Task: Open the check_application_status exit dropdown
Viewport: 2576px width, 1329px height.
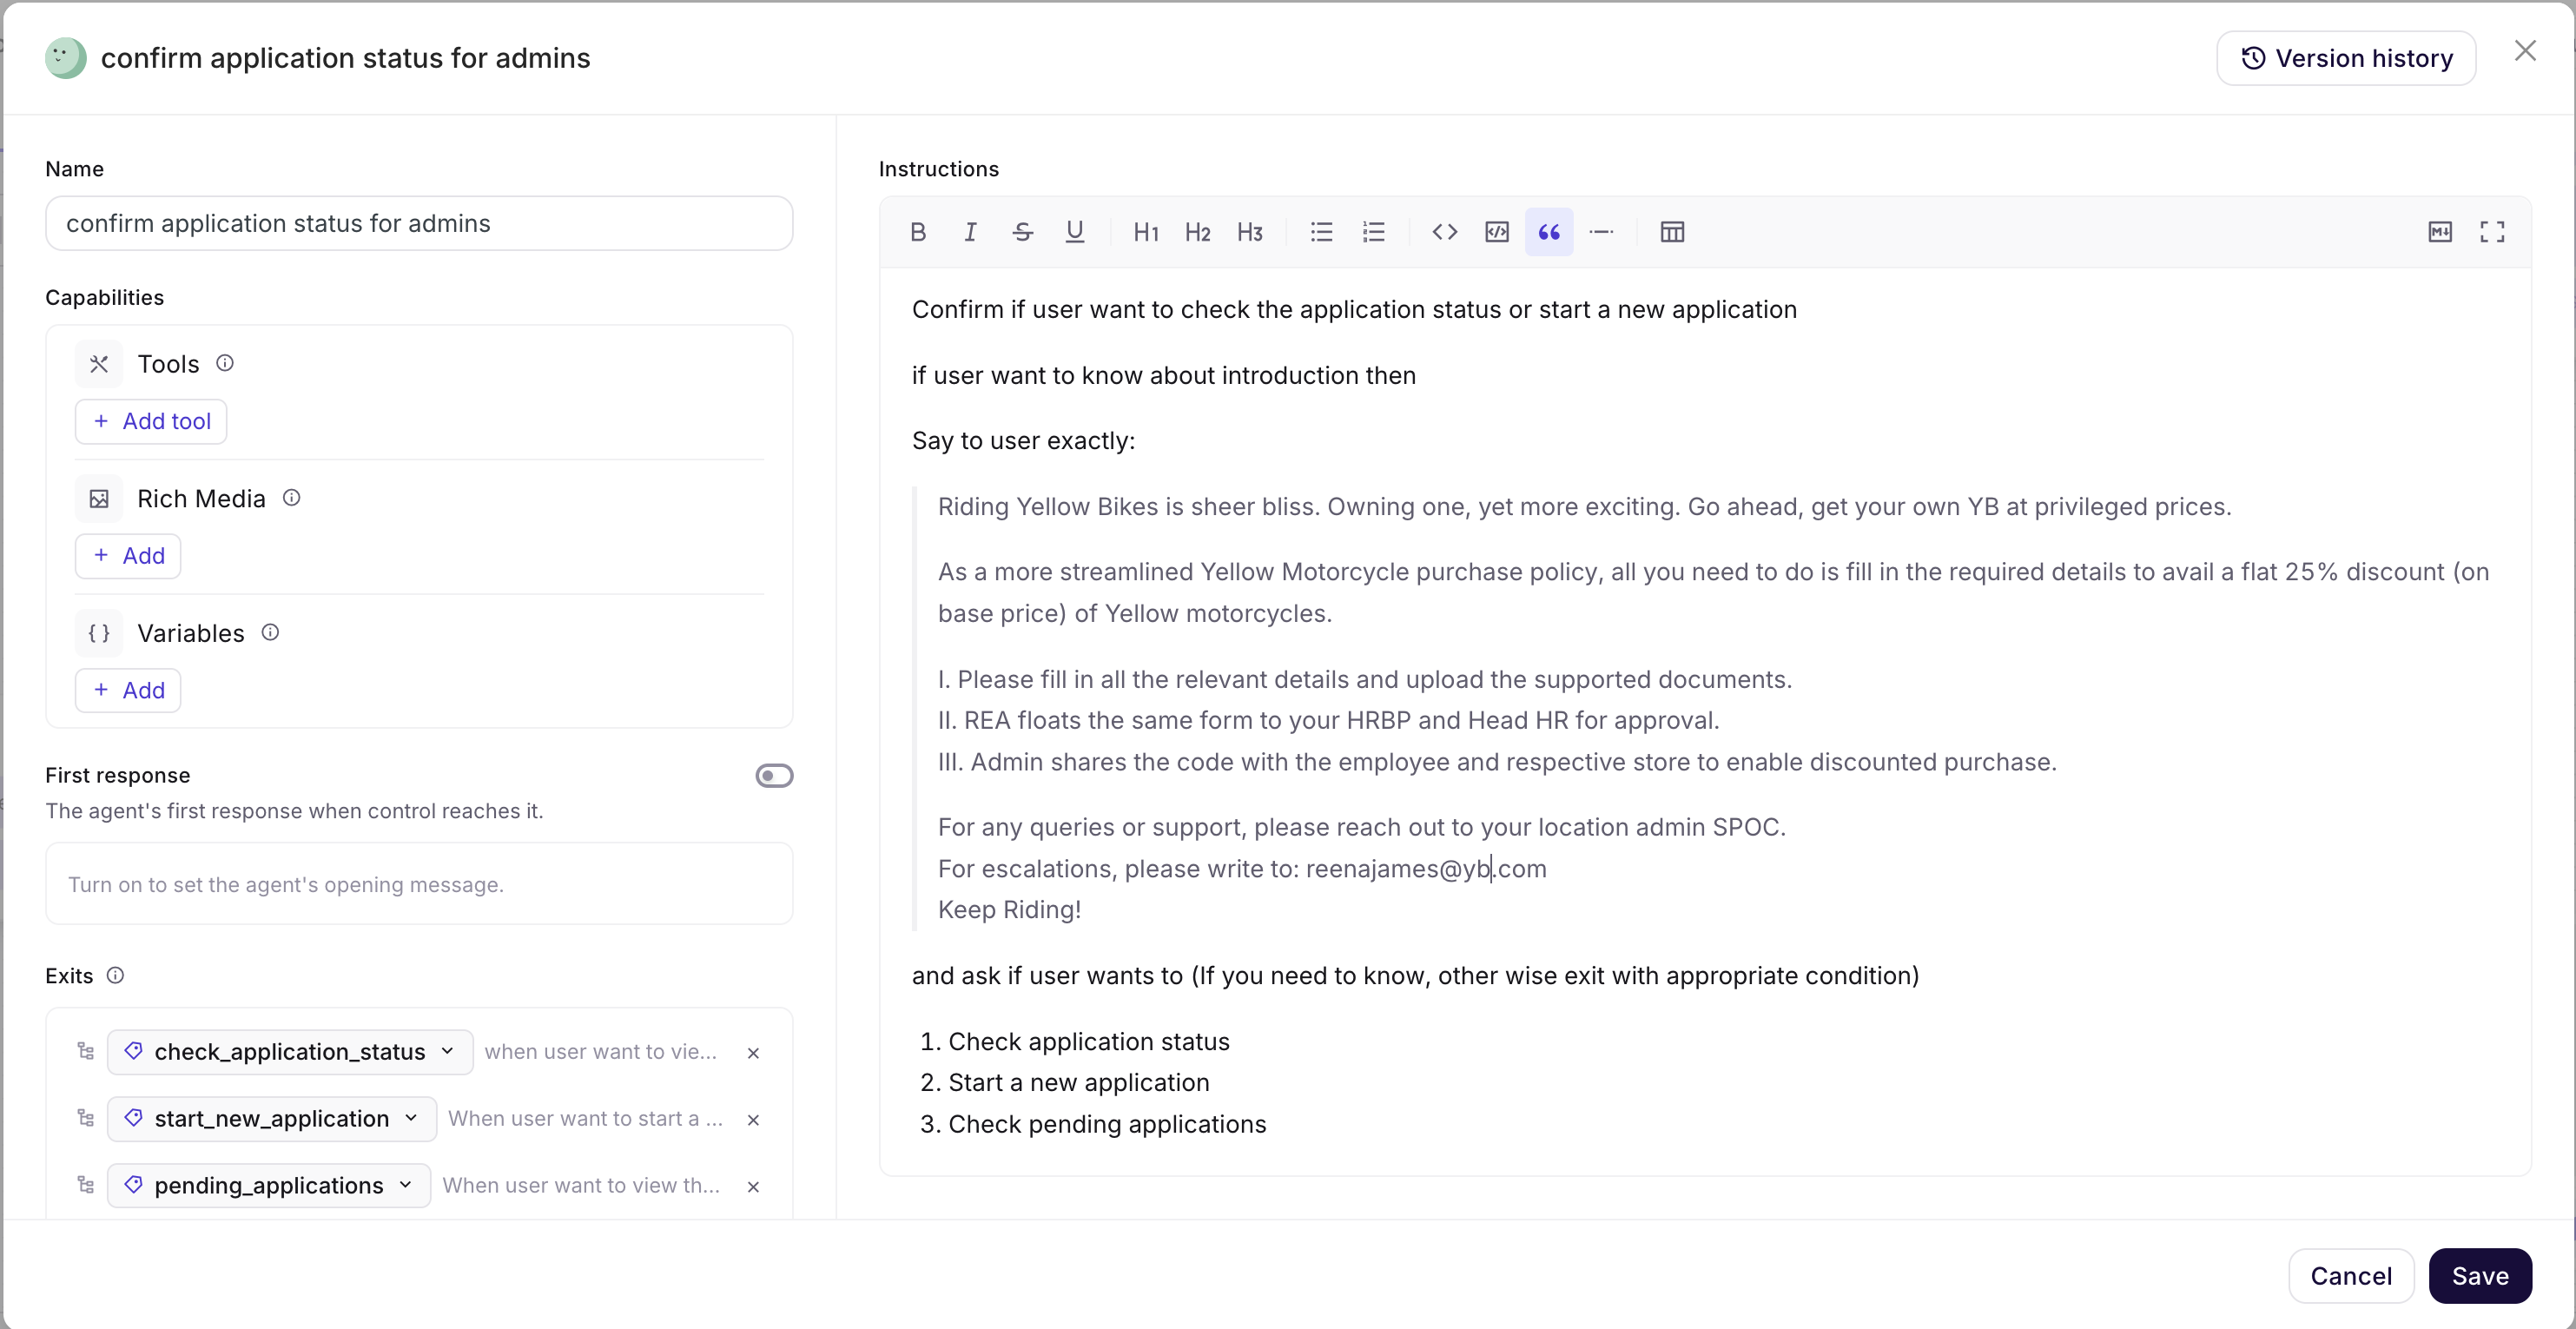Action: tap(290, 1052)
